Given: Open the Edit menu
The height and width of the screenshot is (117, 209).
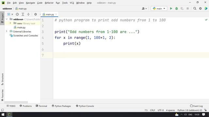Looking at the screenshot, I should click(15, 3).
